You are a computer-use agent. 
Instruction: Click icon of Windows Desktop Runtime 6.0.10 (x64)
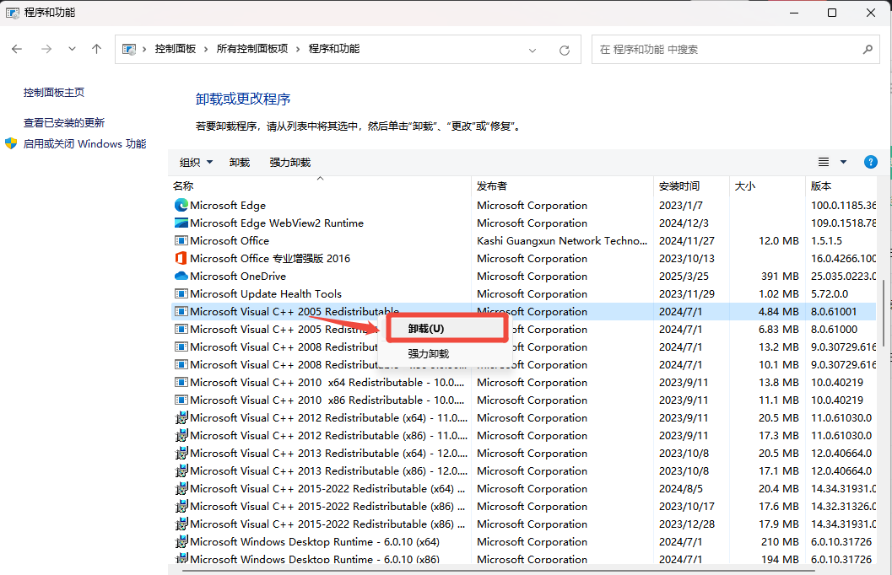pyautogui.click(x=181, y=541)
